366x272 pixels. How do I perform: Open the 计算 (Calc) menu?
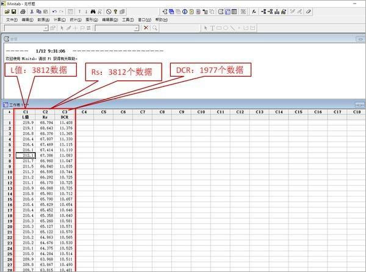pyautogui.click(x=60, y=20)
